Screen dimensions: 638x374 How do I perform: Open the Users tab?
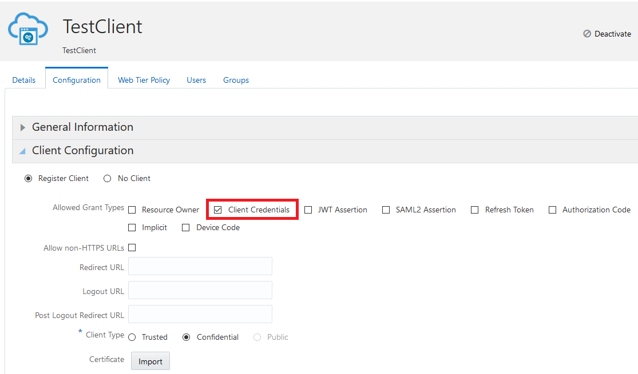(196, 80)
